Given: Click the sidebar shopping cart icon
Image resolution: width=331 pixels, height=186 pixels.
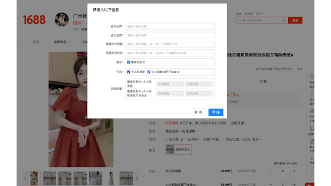Looking at the screenshot, I should [x=311, y=128].
